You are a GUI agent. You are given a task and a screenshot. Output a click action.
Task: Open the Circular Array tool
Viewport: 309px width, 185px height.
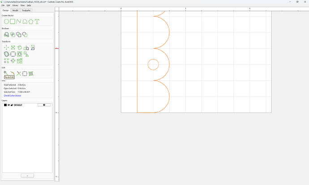click(13, 61)
